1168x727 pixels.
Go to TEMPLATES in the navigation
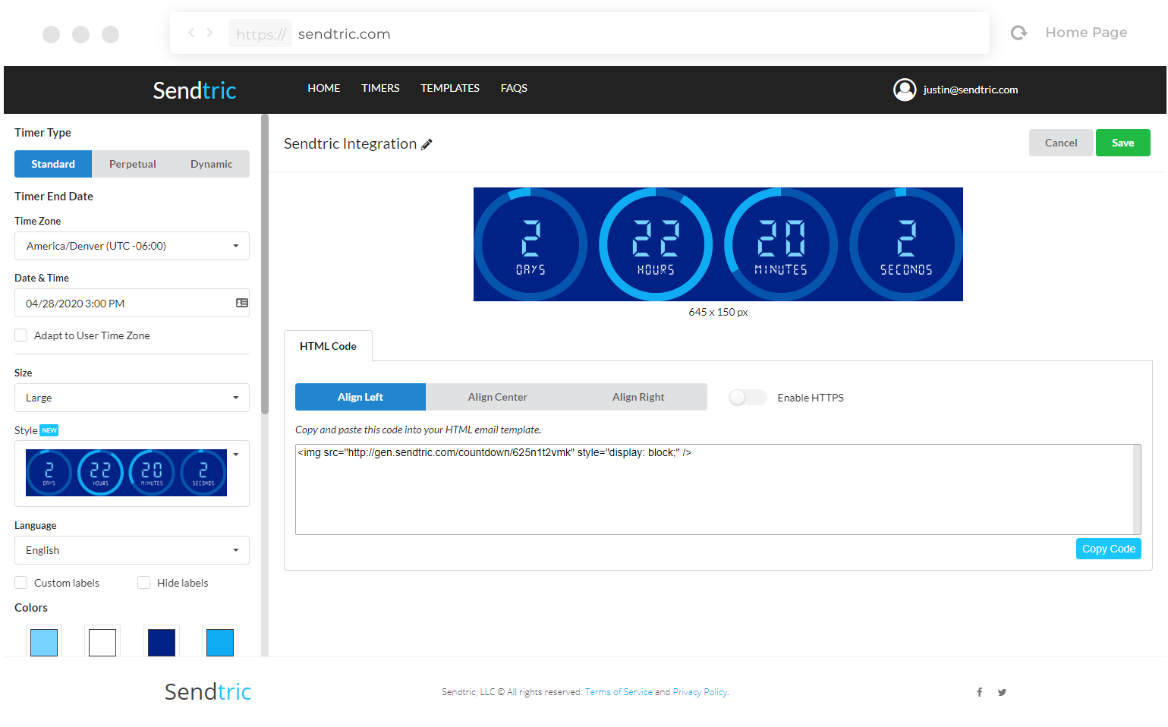coord(450,88)
